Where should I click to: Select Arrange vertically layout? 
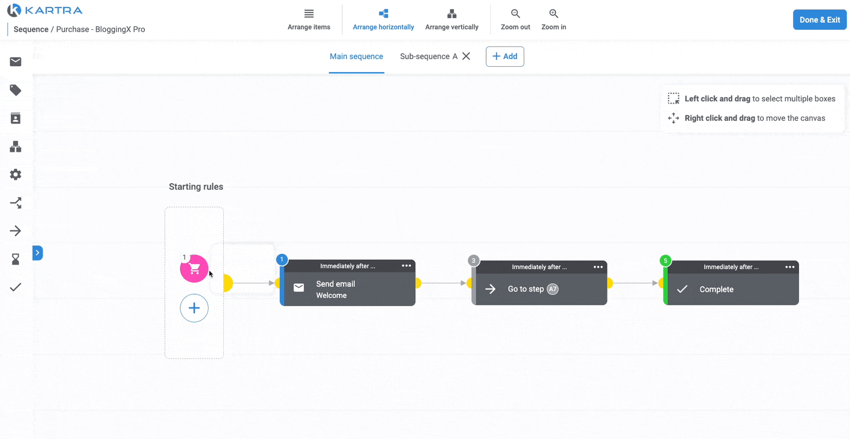(451, 19)
